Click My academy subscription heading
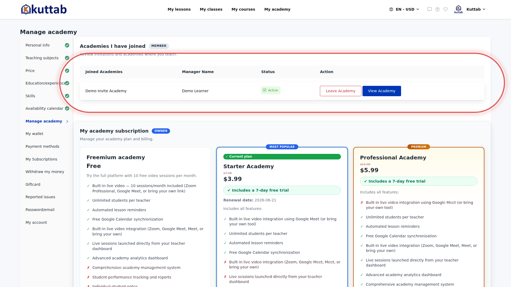This screenshot has height=287, width=511. tap(114, 131)
